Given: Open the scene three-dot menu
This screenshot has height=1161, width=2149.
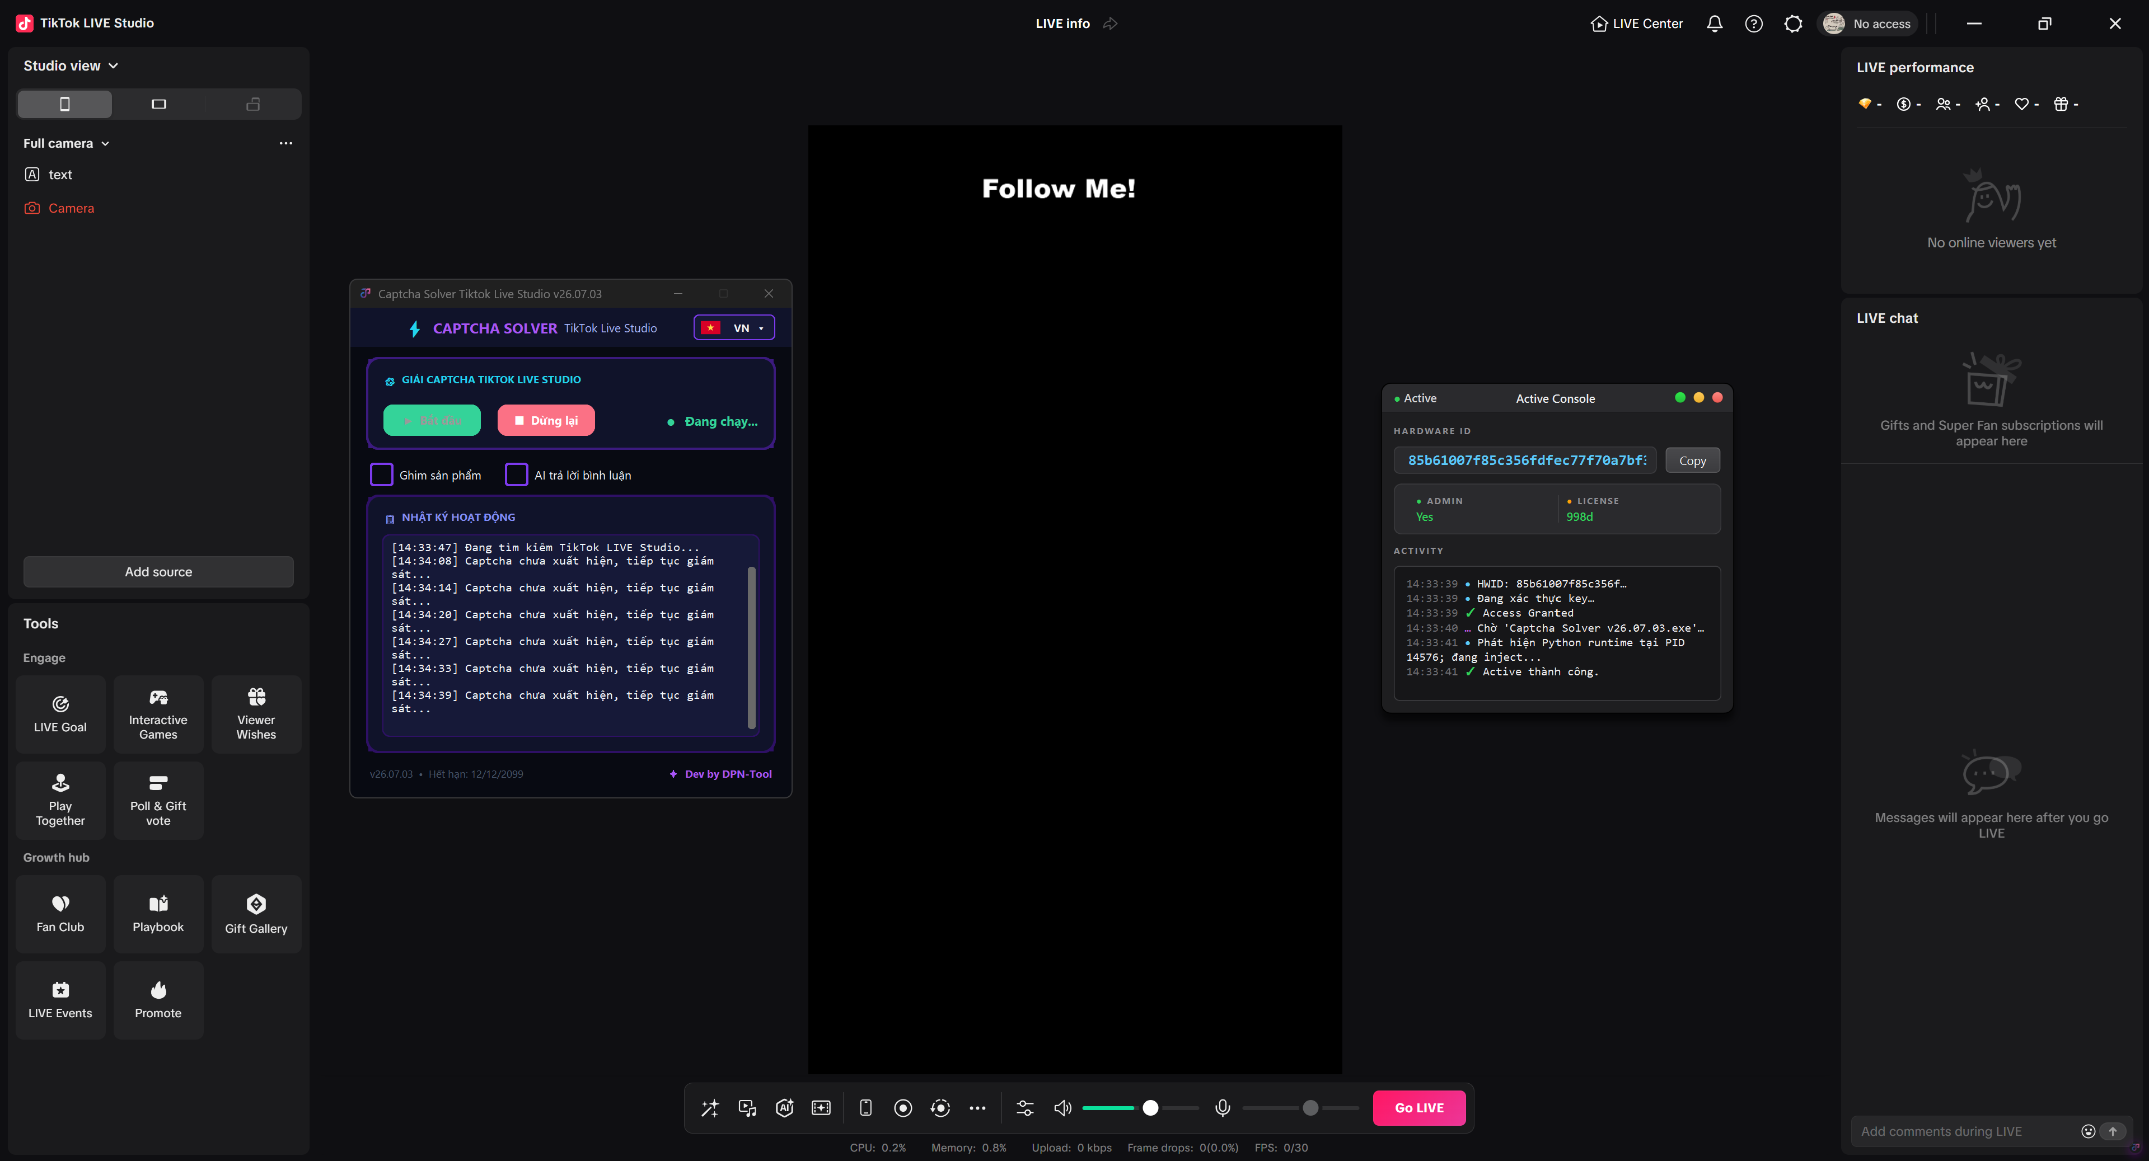Looking at the screenshot, I should pyautogui.click(x=285, y=143).
